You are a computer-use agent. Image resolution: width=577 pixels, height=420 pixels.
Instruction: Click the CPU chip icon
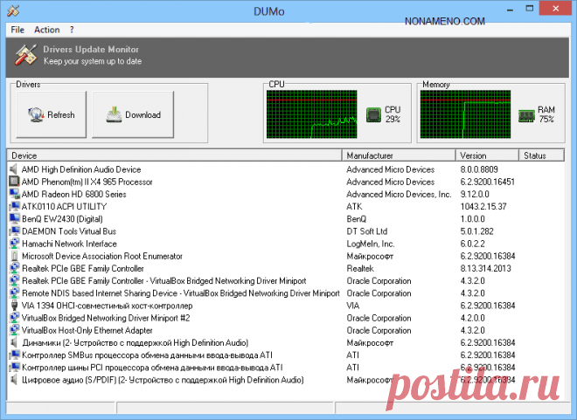tap(373, 115)
